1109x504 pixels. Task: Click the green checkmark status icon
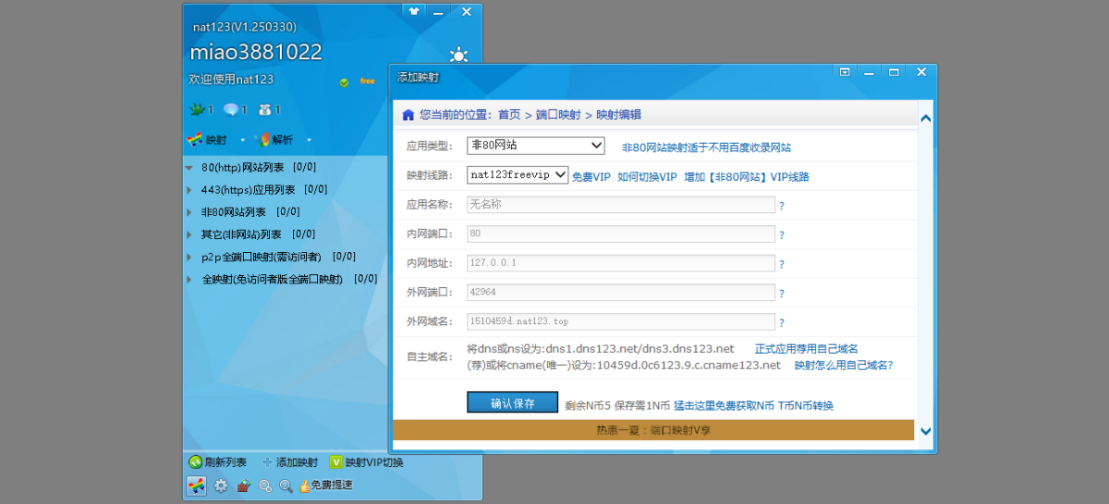[344, 82]
